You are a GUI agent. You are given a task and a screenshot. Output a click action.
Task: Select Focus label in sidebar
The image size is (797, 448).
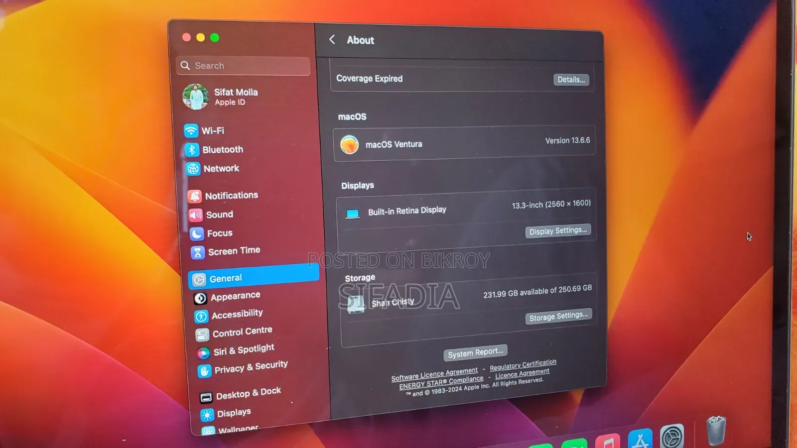pos(220,233)
